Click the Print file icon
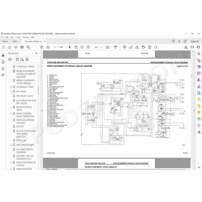Image resolution: width=202 pixels, height=202 pixels. (x=22, y=47)
